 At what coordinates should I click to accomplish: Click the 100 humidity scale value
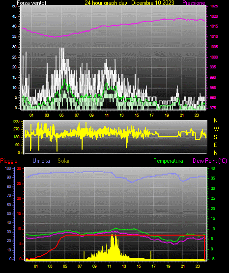pyautogui.click(x=8, y=168)
